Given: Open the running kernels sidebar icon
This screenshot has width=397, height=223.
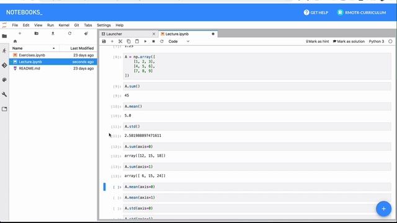Looking at the screenshot, I should tap(4, 51).
